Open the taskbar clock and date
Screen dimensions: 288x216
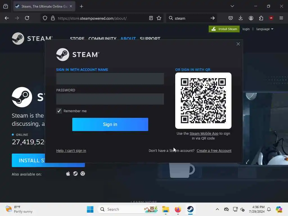[x=256, y=209]
